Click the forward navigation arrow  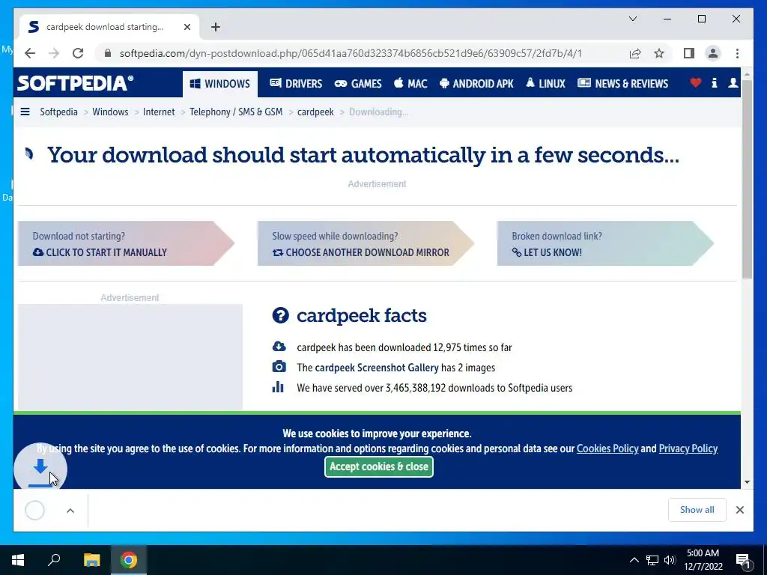pos(54,53)
